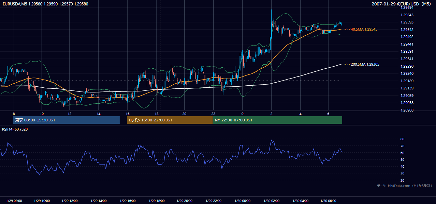Select the 200 SMA 1.29305 label
Screen dimensions: 436x204
coord(362,64)
